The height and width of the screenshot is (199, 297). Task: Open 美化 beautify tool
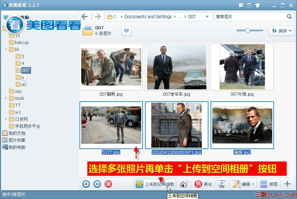click(x=204, y=184)
